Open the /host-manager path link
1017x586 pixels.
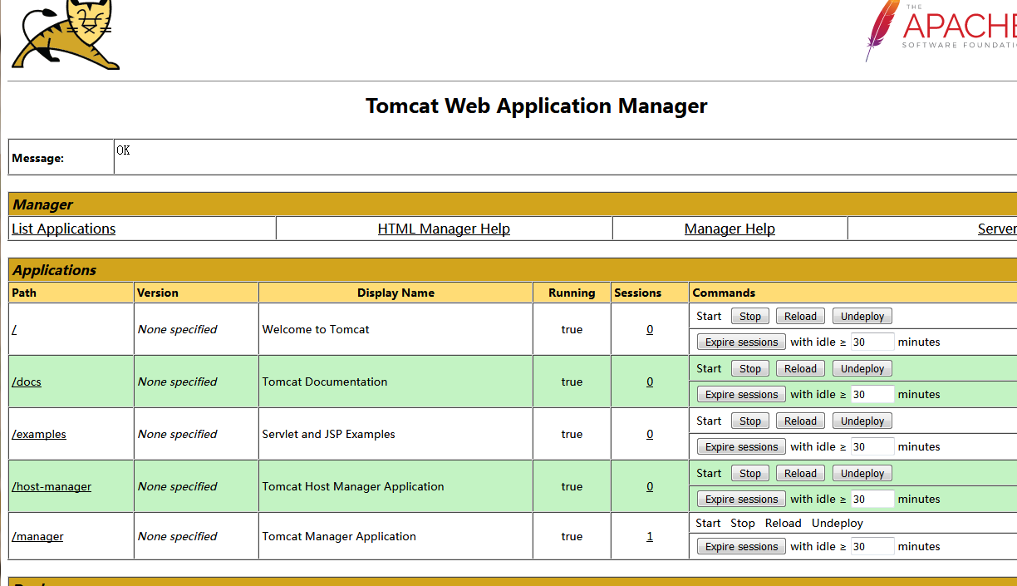tap(52, 486)
